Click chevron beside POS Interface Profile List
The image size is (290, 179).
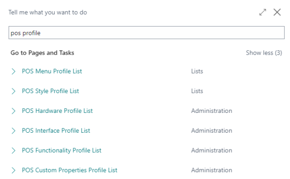pyautogui.click(x=14, y=130)
